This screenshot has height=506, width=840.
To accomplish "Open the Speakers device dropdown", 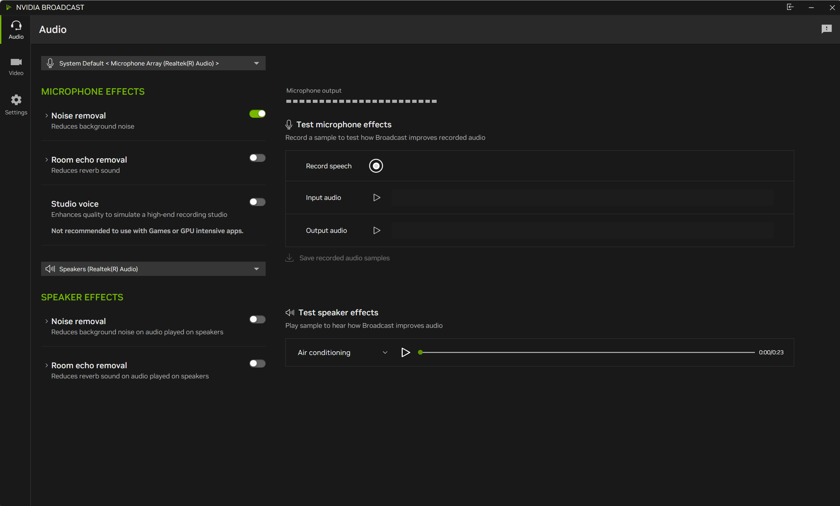I will [x=153, y=269].
